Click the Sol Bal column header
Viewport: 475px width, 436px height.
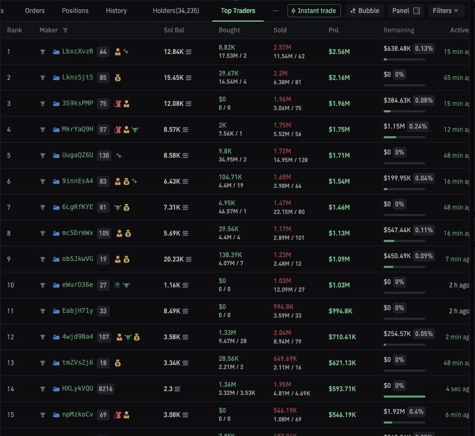(x=174, y=30)
